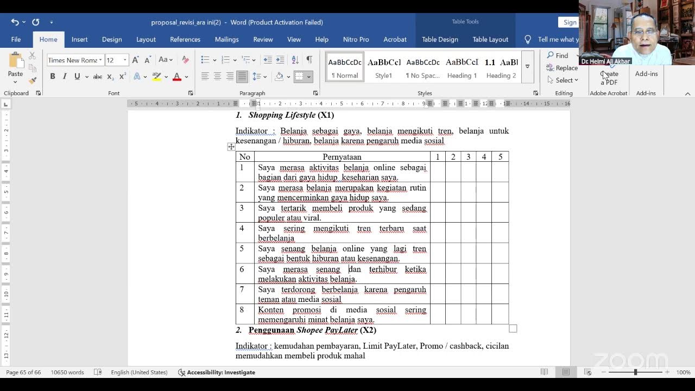Apply the Heading 1 style
The height and width of the screenshot is (391, 695).
[461, 67]
